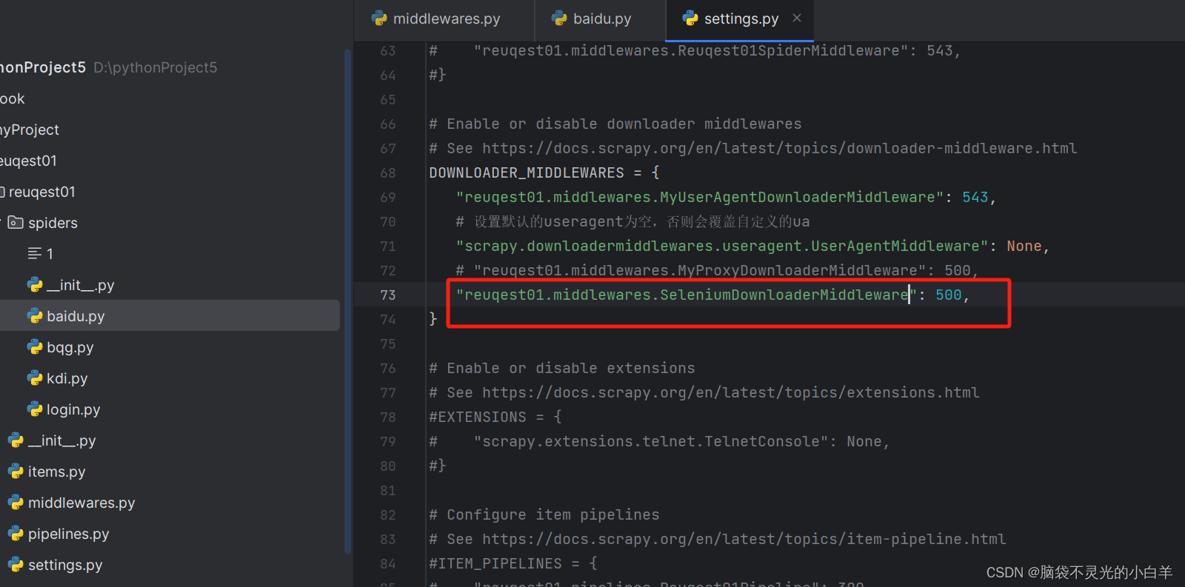Open the text file named 1

[x=50, y=254]
